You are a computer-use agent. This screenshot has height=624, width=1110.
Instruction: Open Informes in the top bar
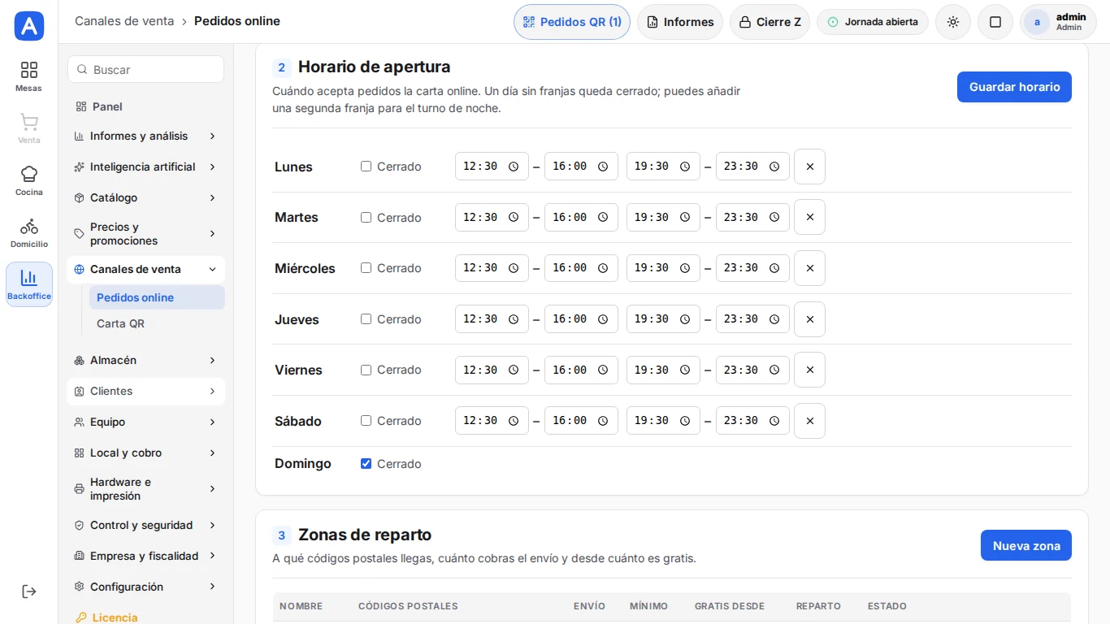680,22
